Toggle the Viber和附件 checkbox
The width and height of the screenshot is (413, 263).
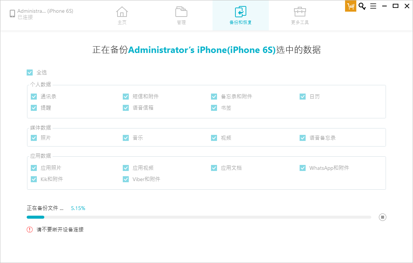(x=126, y=179)
